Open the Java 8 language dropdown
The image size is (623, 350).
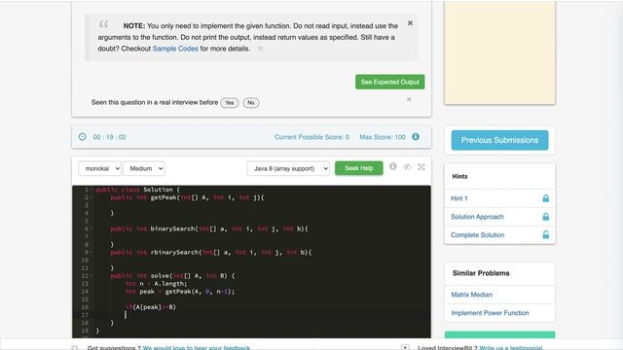click(288, 168)
